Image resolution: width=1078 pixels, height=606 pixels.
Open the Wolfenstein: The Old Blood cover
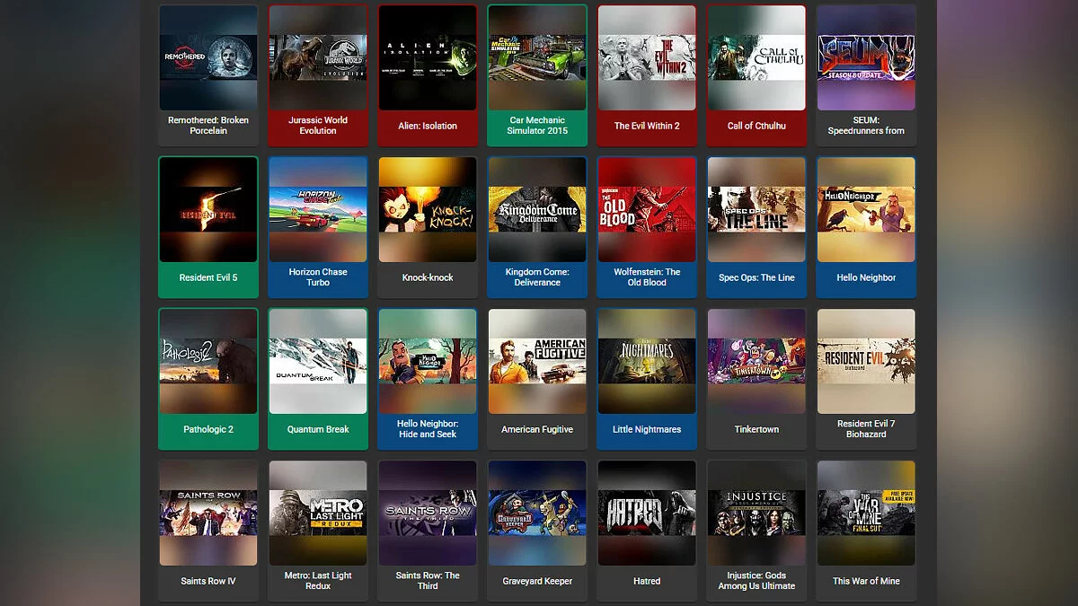[647, 209]
